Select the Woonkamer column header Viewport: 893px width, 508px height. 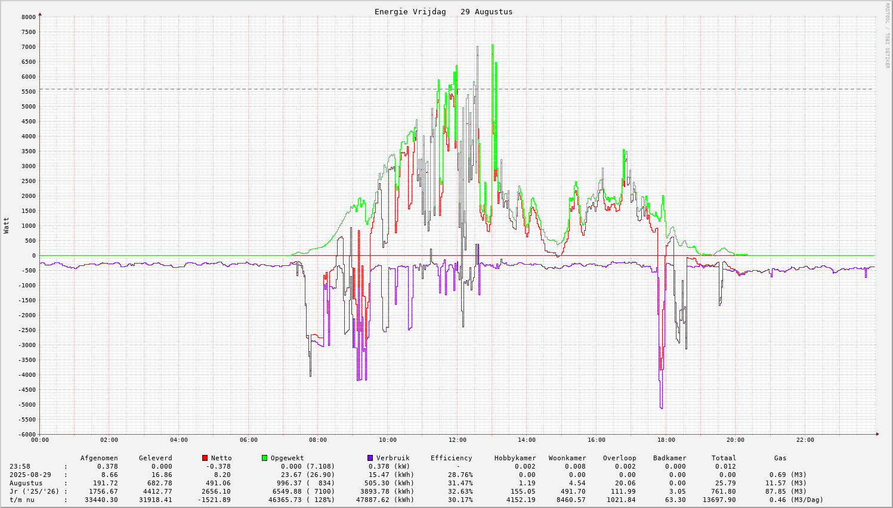[567, 458]
